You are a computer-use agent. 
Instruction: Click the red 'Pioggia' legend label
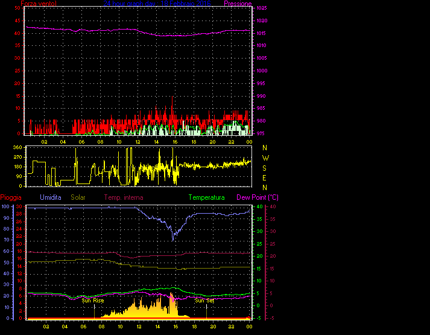13,197
